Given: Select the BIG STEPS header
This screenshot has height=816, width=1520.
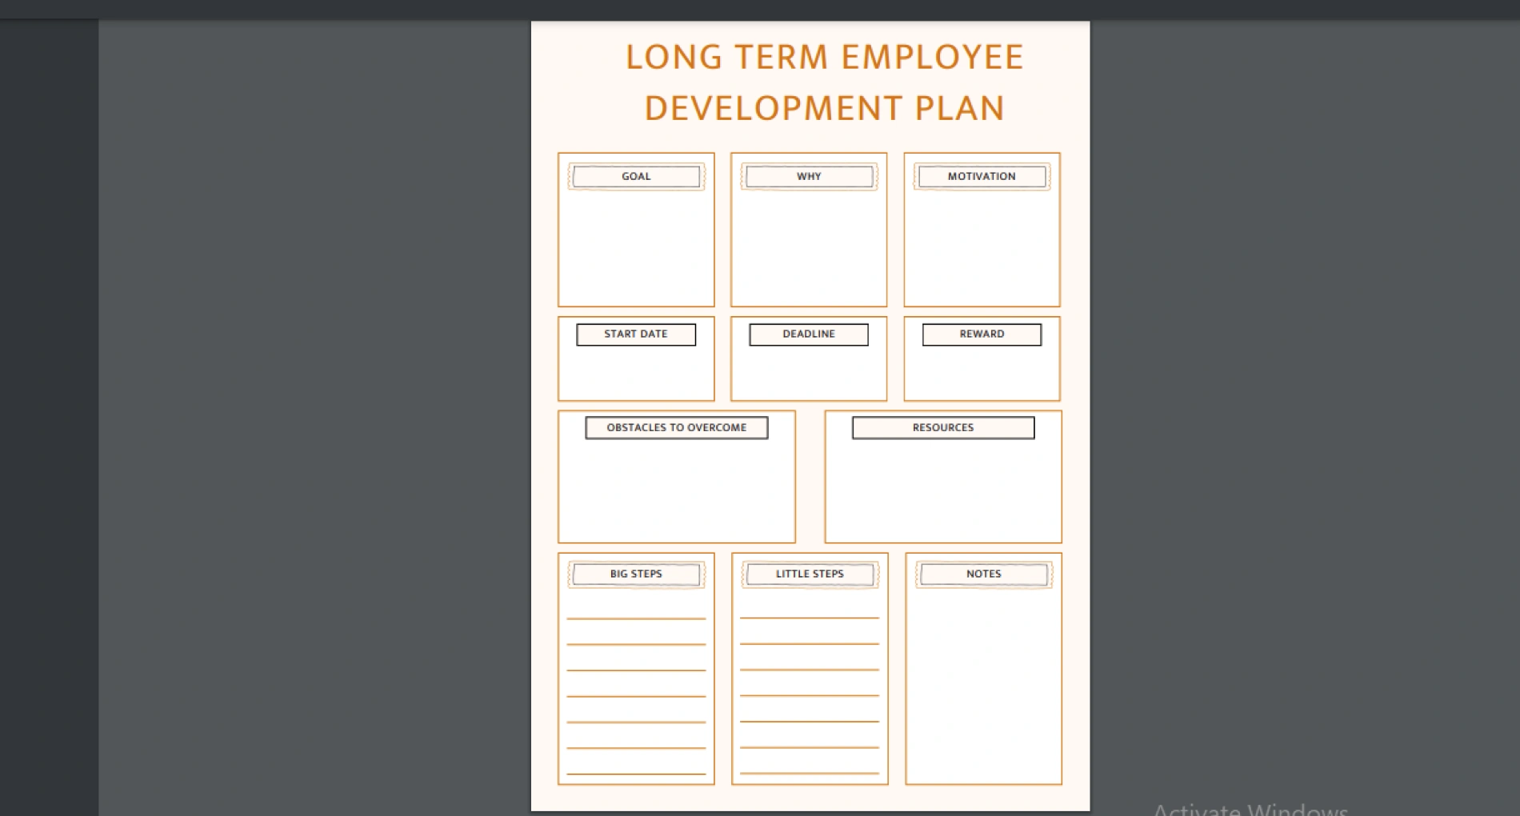Looking at the screenshot, I should 635,574.
